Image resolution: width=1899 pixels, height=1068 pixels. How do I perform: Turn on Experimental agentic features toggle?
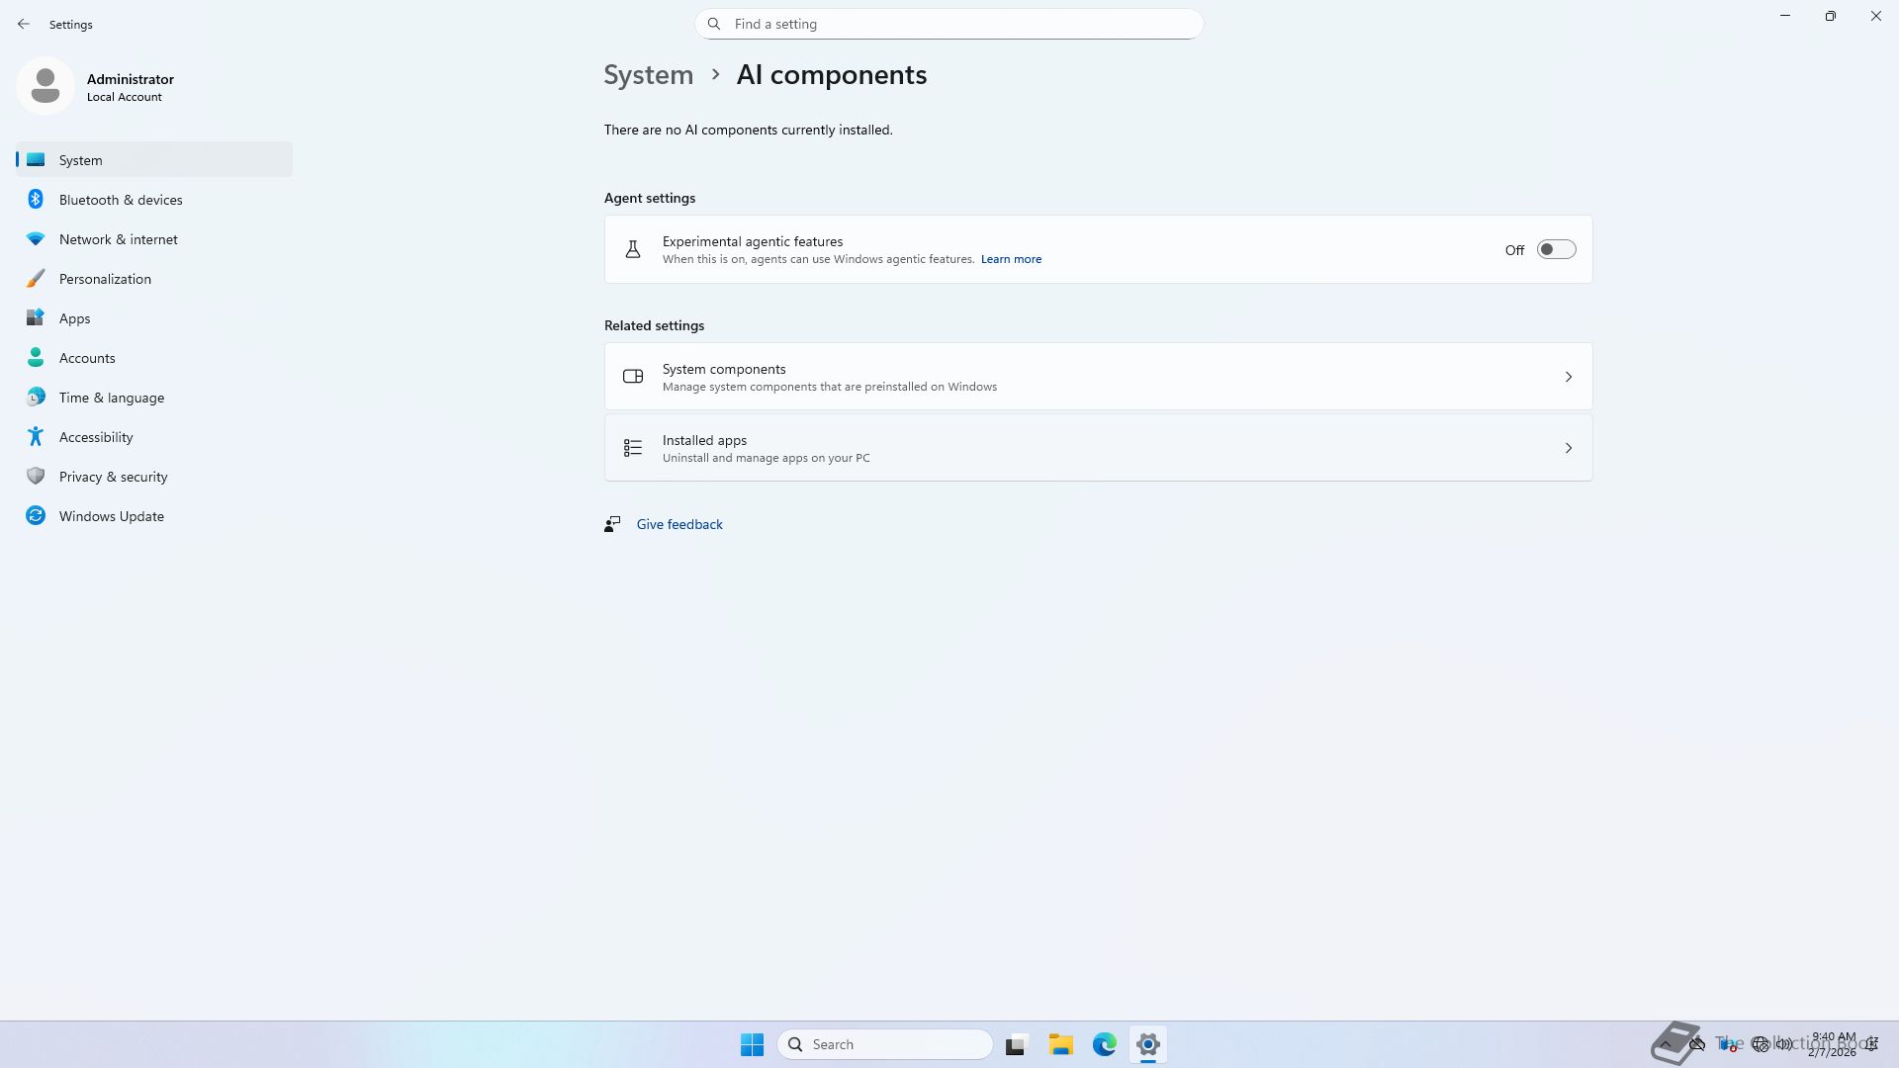click(1556, 250)
